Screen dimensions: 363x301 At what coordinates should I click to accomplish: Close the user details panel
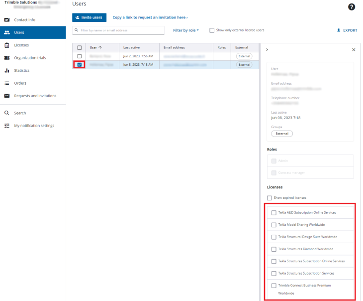[354, 50]
